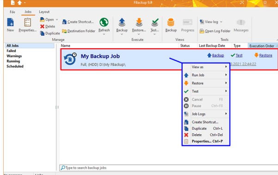The height and width of the screenshot is (175, 278).
Task: Open Destination Folder from ribbon
Action: coord(79,31)
